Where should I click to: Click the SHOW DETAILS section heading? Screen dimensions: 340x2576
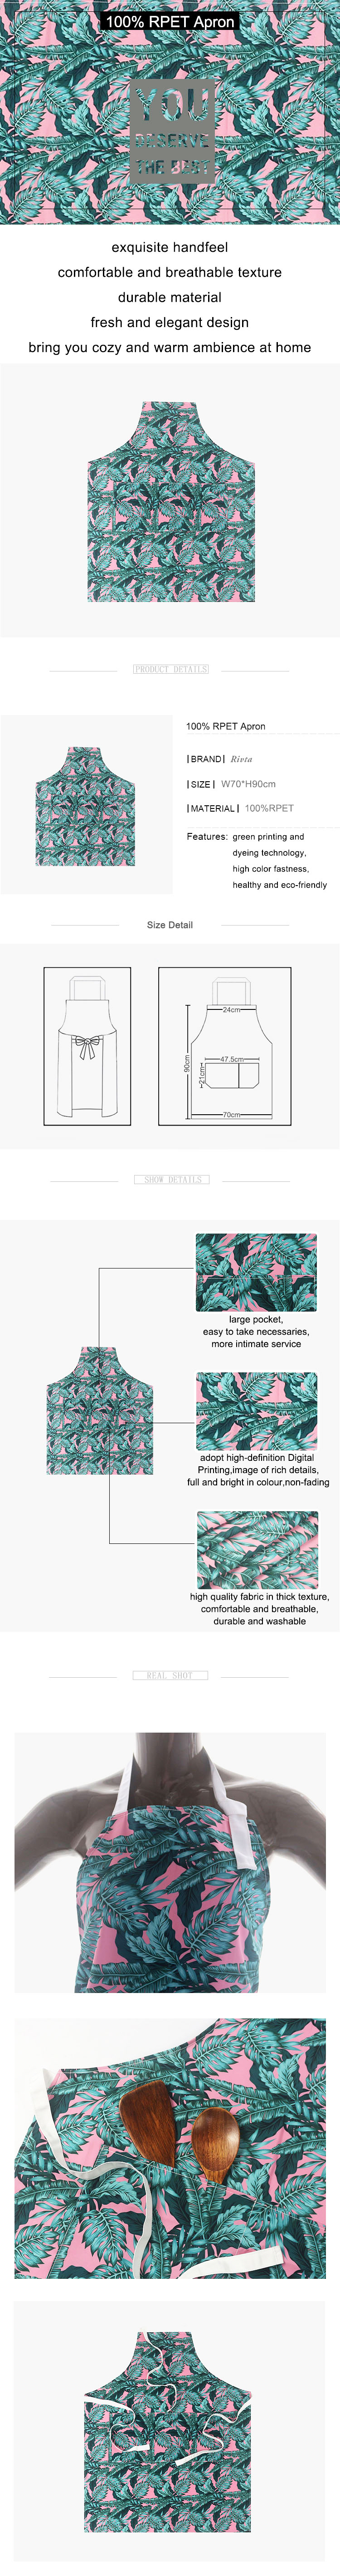[171, 1180]
